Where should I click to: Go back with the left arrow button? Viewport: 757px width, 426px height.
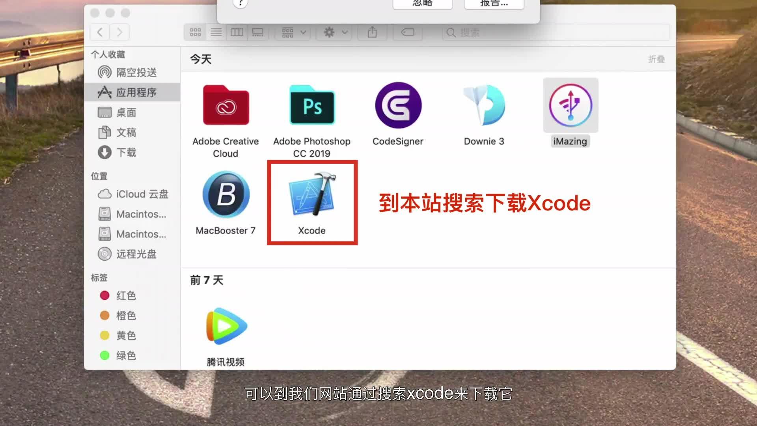tap(100, 32)
